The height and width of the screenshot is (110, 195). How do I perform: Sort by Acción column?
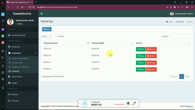tap(163, 43)
